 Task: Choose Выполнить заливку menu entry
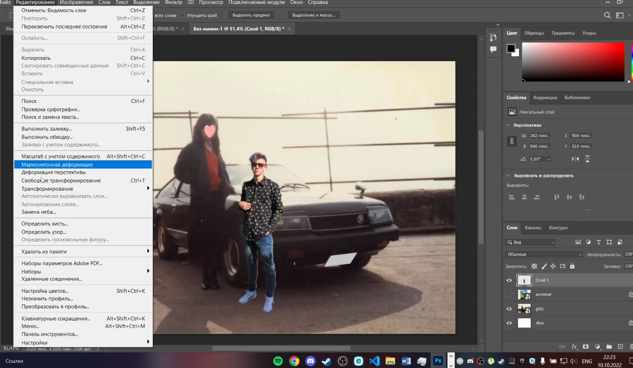point(83,128)
